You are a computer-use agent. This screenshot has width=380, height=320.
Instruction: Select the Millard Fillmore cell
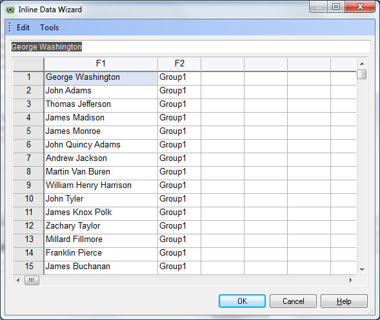(x=101, y=241)
